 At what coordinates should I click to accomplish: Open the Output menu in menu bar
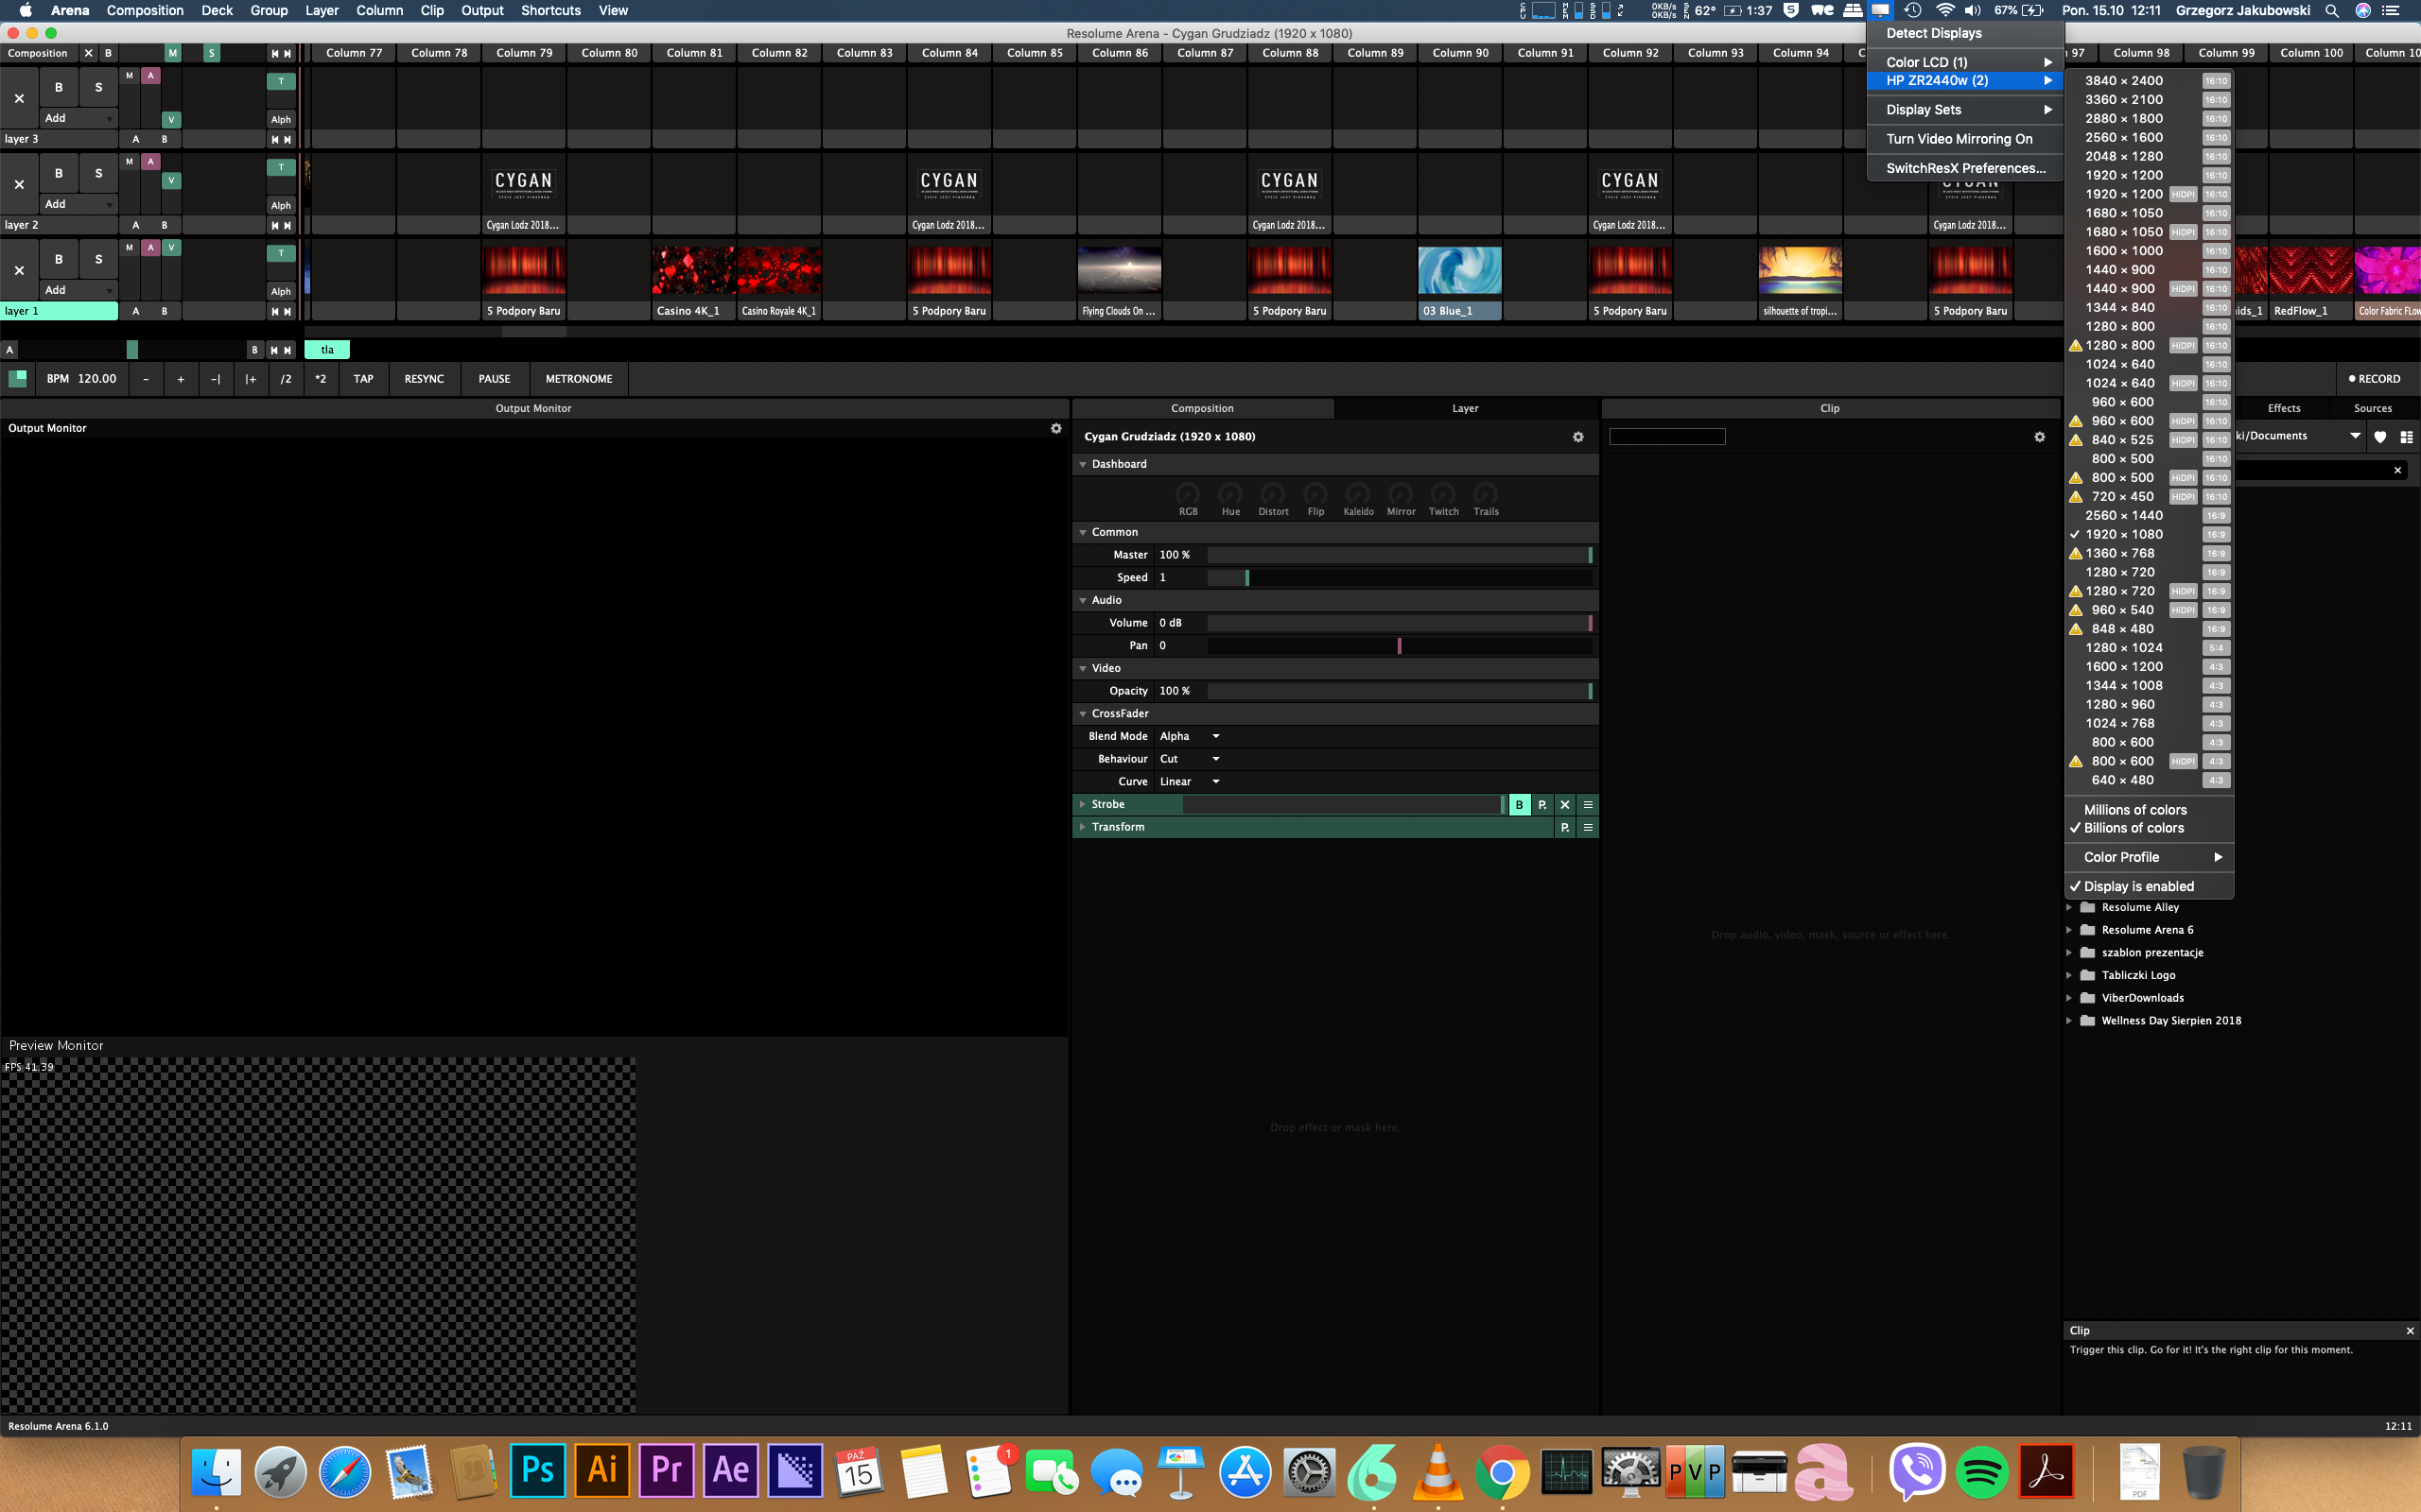(x=481, y=11)
